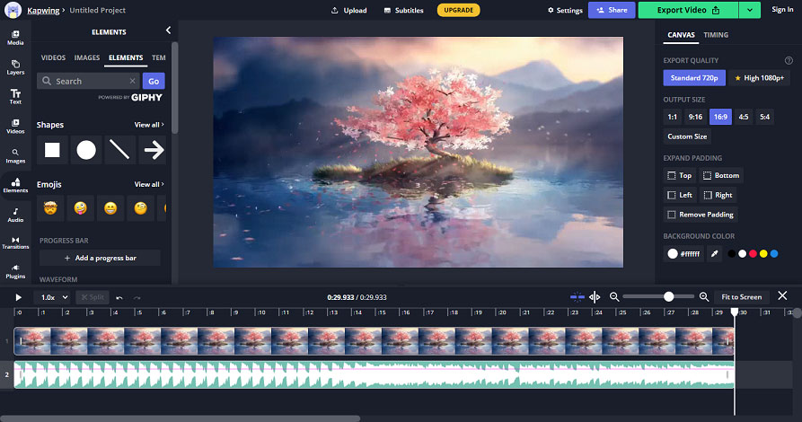Open the Media panel in sidebar
Image resolution: width=802 pixels, height=422 pixels.
point(15,38)
